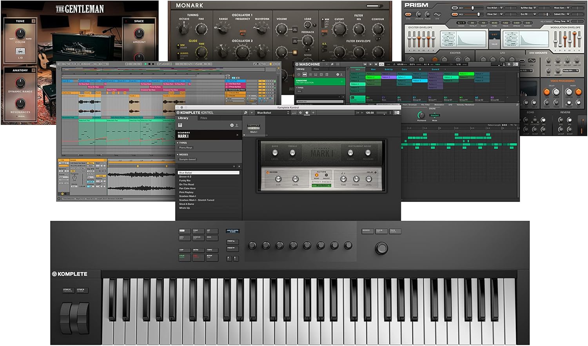Enable the Reverb power toggle
This screenshot has width=588, height=346.
pos(268,172)
